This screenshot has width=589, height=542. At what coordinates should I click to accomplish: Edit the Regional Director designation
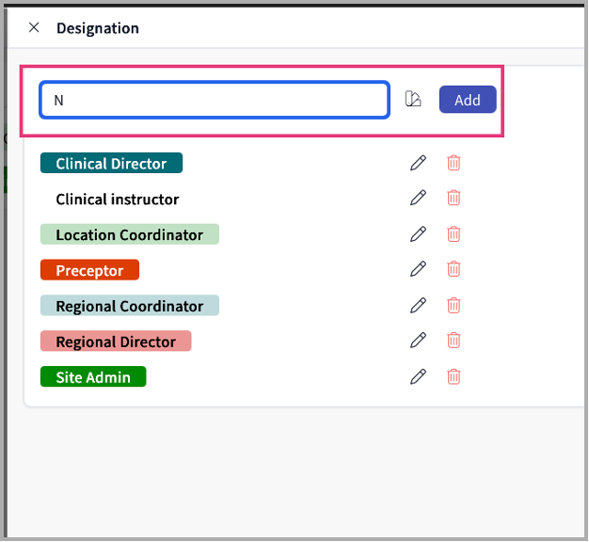[419, 341]
